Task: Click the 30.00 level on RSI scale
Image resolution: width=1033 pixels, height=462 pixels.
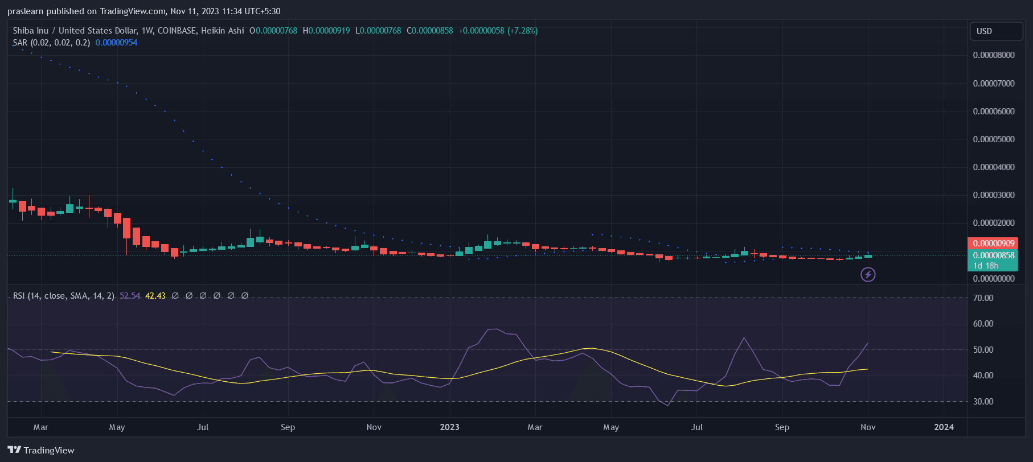Action: coord(983,402)
